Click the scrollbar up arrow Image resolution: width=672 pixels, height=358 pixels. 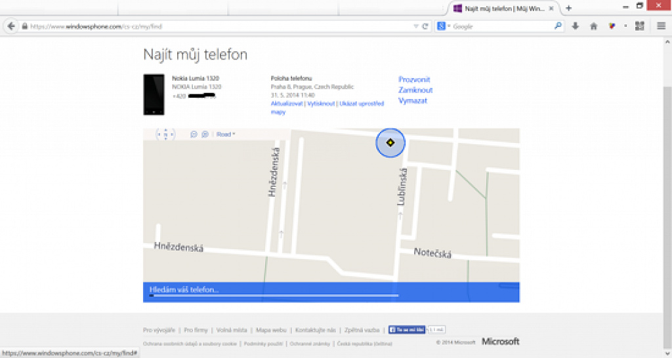click(x=667, y=41)
